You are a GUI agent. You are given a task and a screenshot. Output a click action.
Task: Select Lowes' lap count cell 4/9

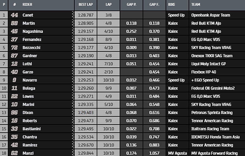[x=108, y=96]
